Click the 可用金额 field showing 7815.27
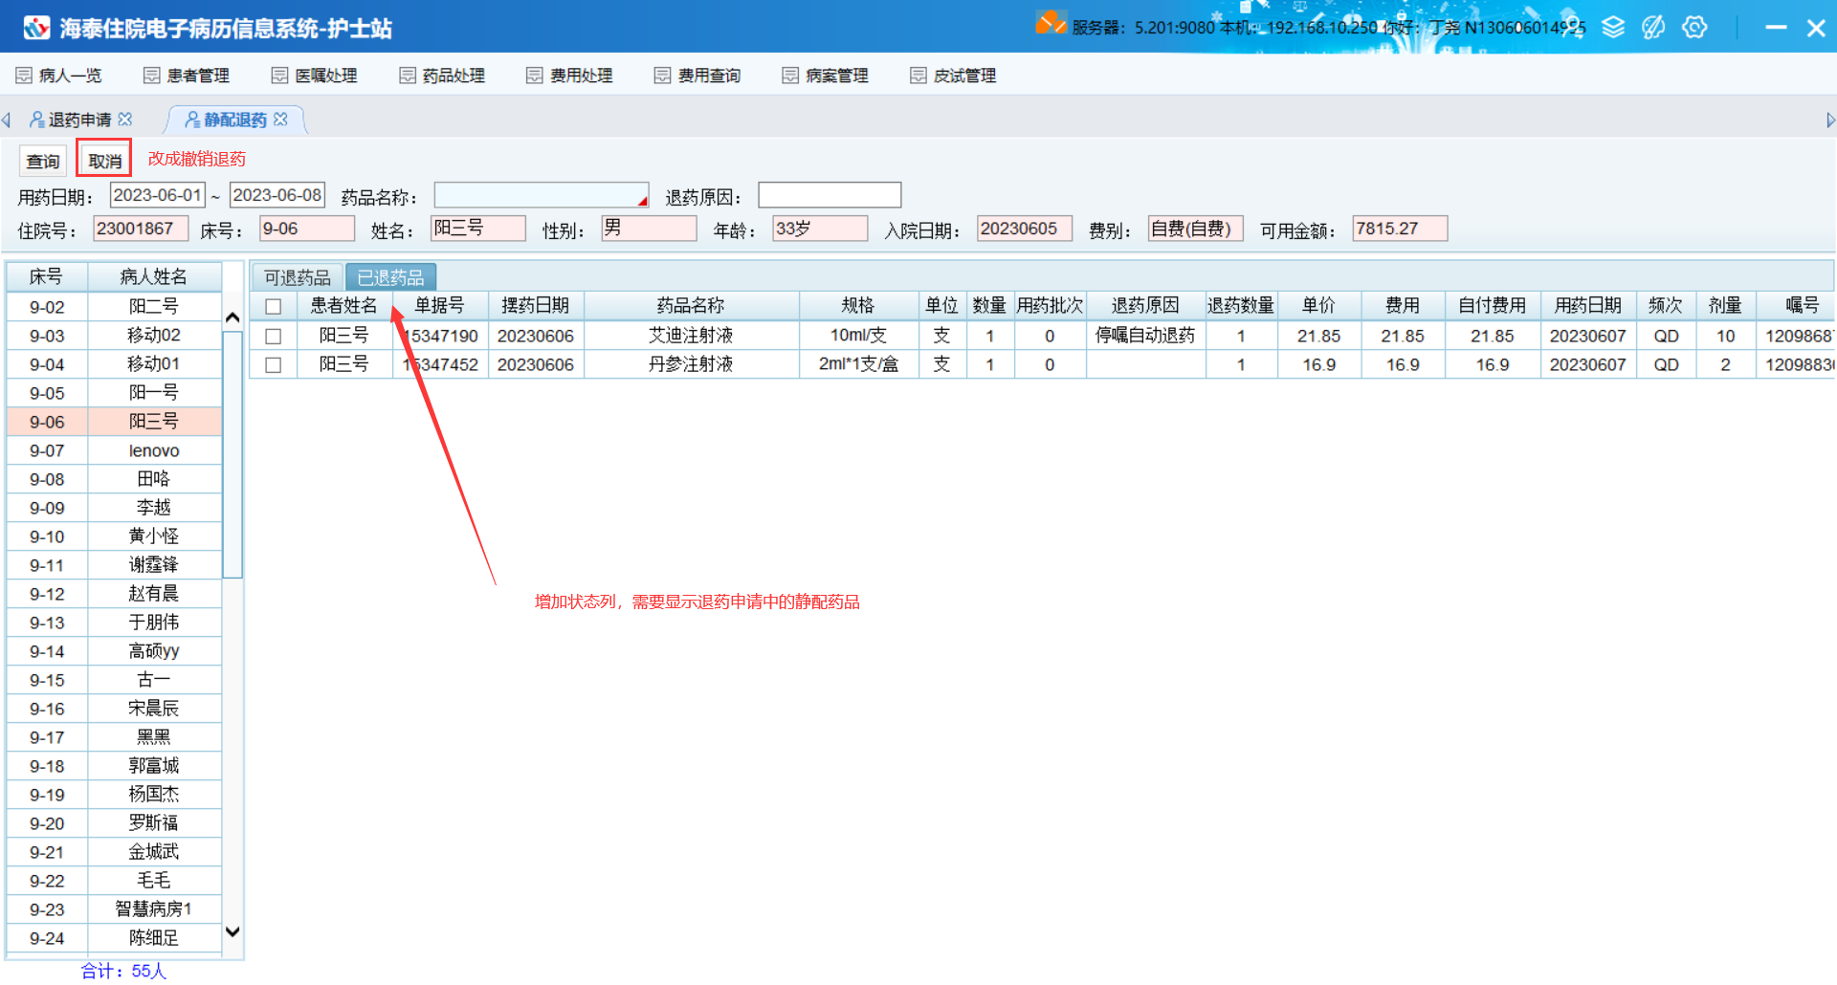Viewport: 1837px width, 985px height. click(x=1400, y=229)
